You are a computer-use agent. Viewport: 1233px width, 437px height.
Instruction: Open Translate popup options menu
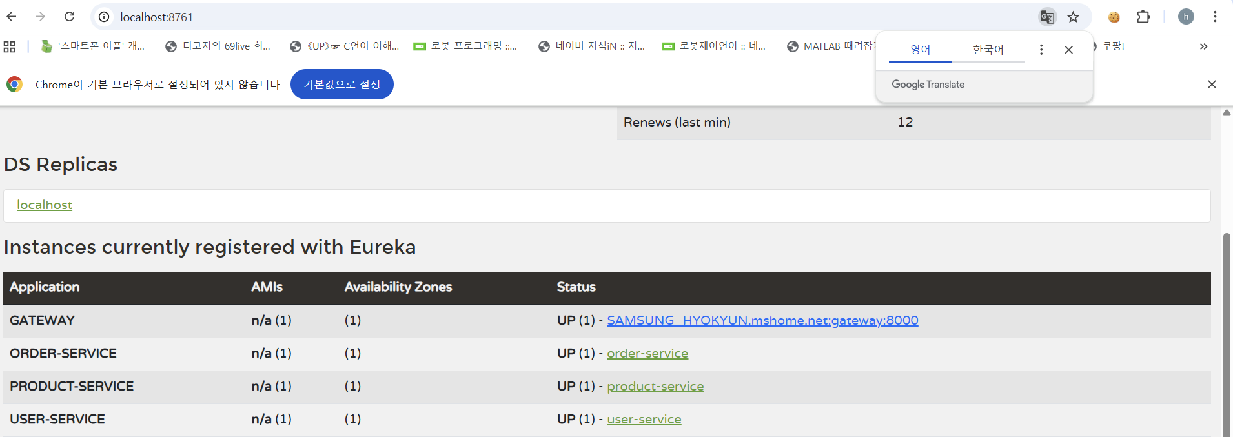click(1041, 50)
